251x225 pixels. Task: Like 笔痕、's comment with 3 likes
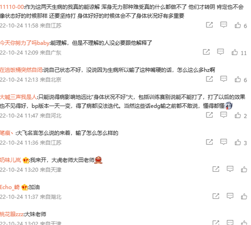click(238, 142)
